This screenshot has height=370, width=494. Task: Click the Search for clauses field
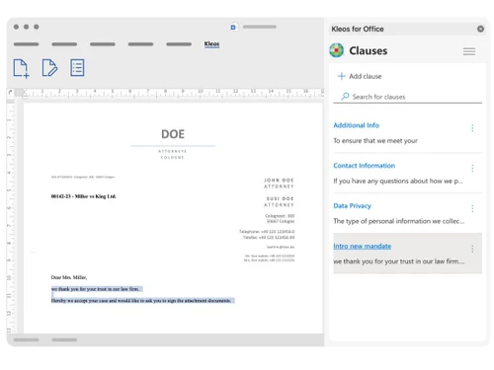coord(408,97)
